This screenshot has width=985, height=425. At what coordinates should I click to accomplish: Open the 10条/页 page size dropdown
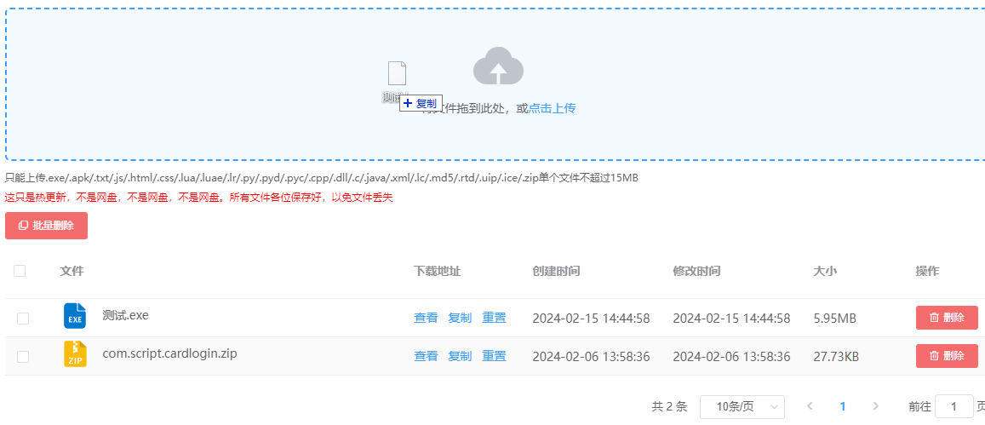(x=742, y=407)
